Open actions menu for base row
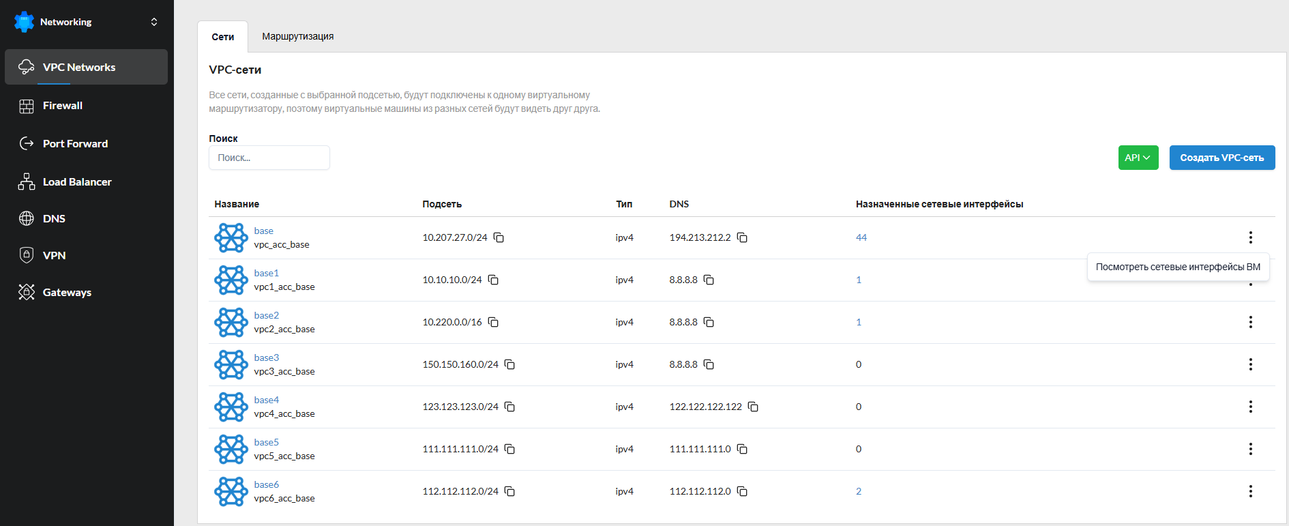This screenshot has width=1289, height=526. 1250,237
